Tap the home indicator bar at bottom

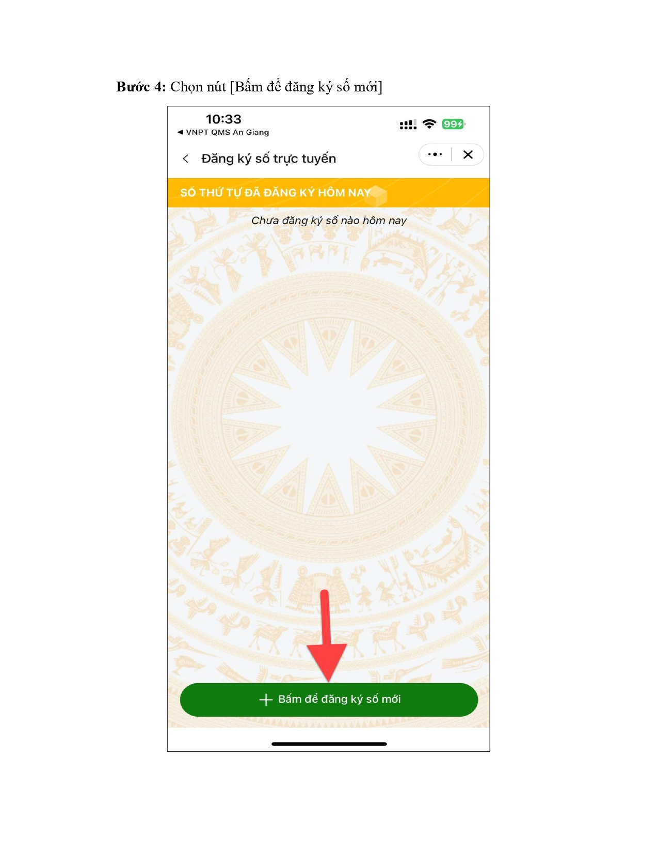pyautogui.click(x=329, y=744)
